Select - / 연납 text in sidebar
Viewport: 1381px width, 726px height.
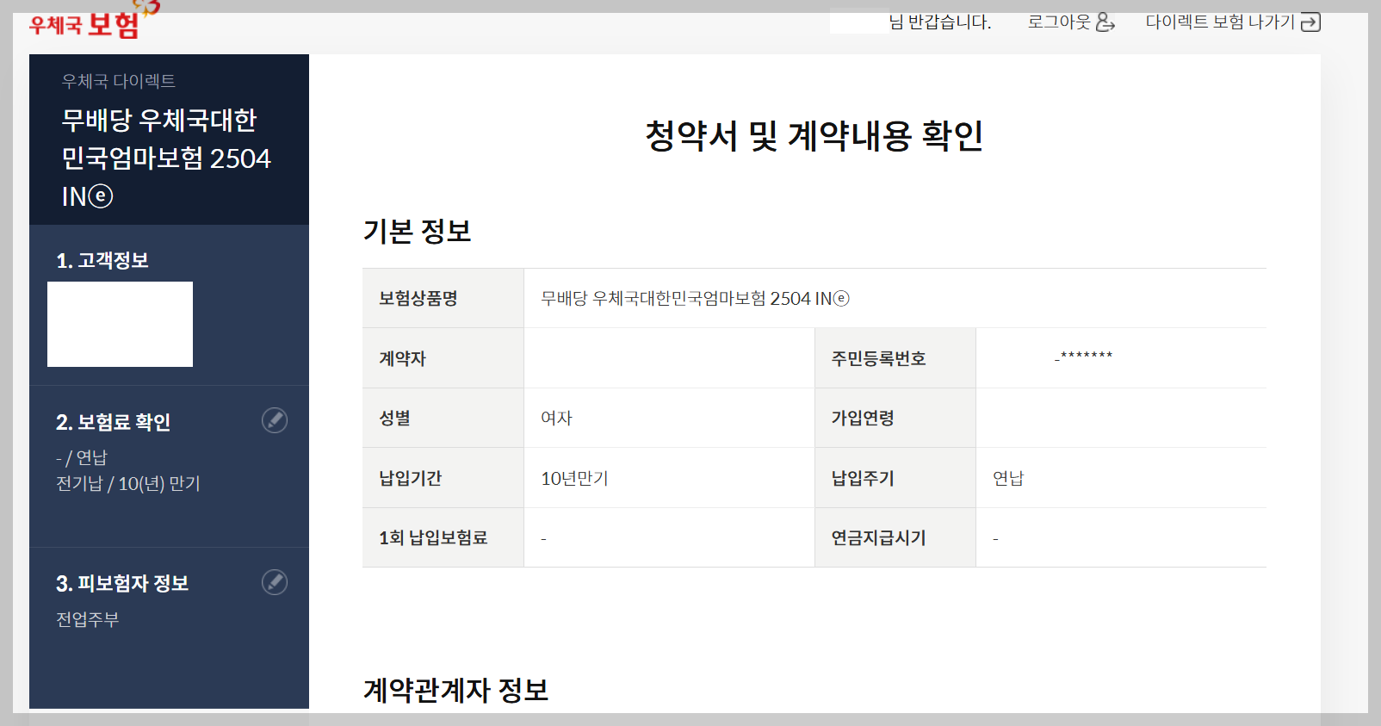click(x=82, y=457)
